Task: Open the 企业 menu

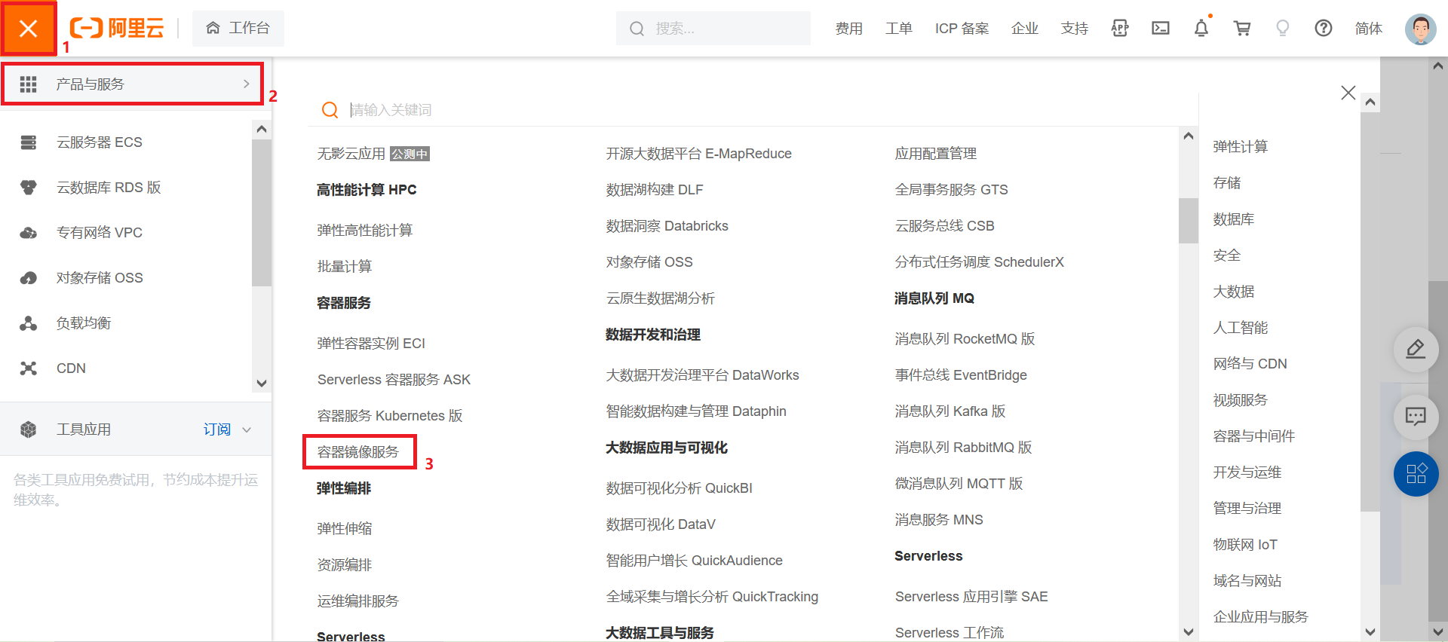Action: (1024, 28)
